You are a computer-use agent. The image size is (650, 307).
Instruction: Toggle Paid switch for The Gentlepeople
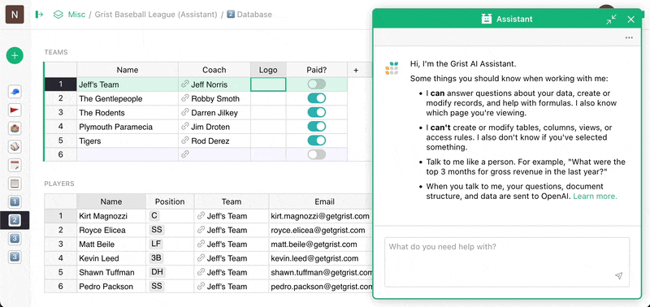pos(317,98)
